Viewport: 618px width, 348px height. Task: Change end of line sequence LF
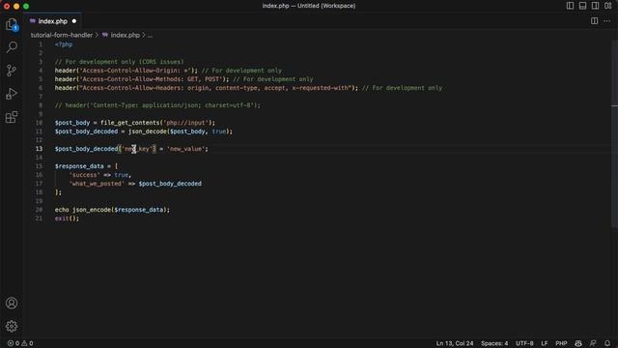pyautogui.click(x=545, y=343)
